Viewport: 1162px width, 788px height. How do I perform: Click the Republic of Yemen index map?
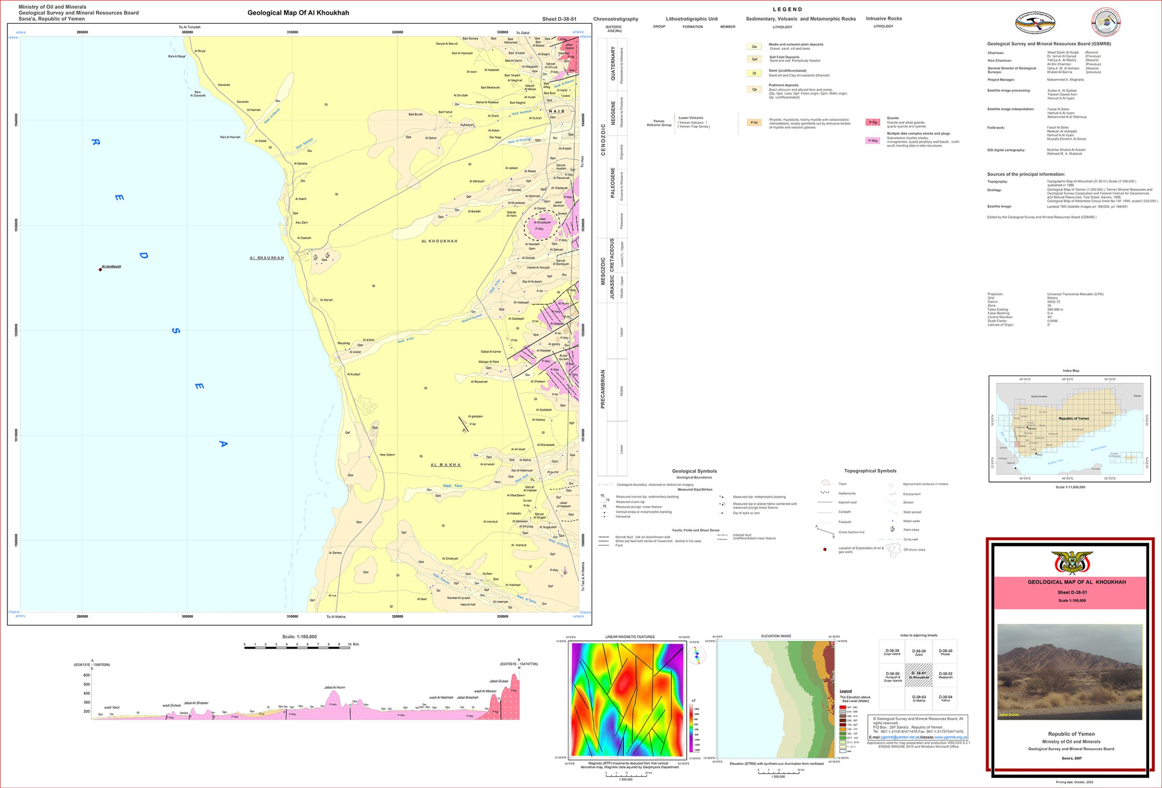[1069, 428]
